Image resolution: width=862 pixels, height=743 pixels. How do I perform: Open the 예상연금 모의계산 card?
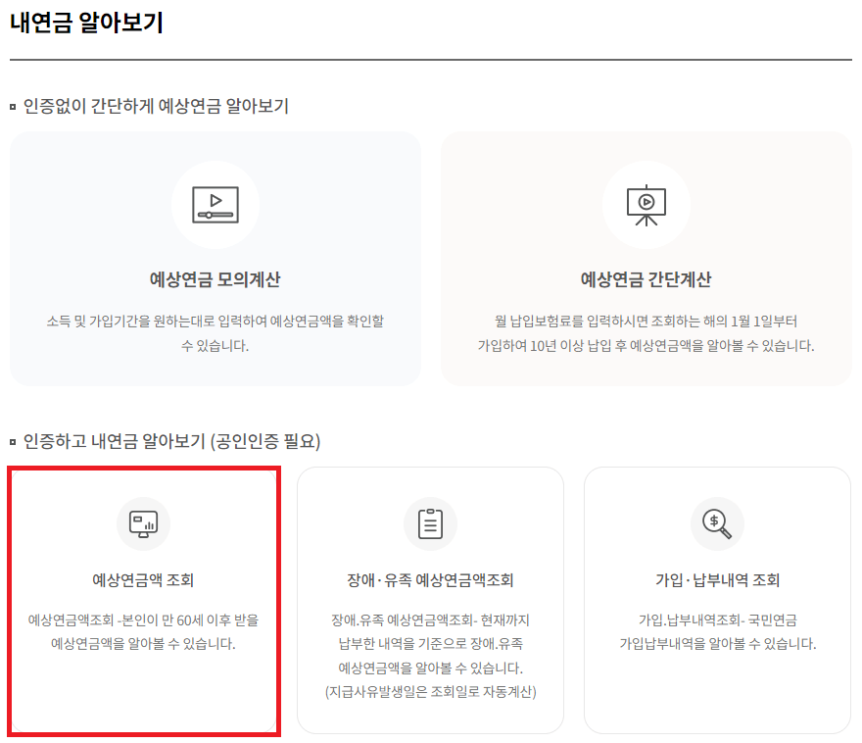215,258
